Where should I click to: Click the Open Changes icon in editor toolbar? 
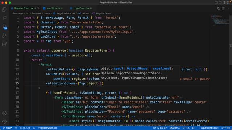tap(218, 8)
